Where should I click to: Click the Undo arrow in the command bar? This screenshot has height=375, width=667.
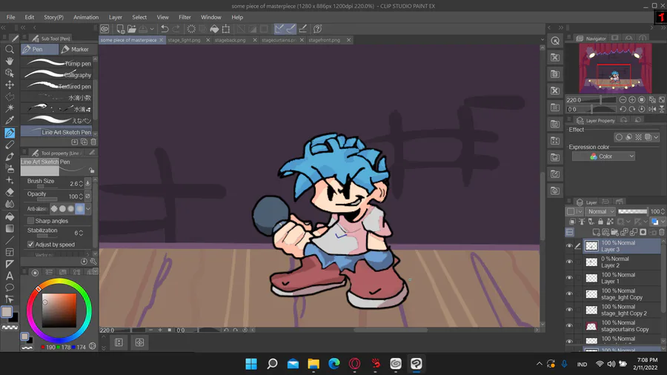(x=165, y=29)
